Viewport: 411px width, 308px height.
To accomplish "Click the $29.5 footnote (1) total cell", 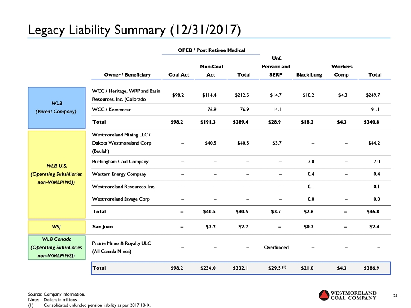I will click(x=275, y=268).
